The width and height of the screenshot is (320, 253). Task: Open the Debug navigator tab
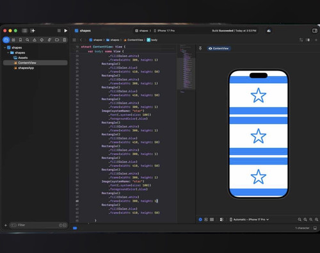49,40
